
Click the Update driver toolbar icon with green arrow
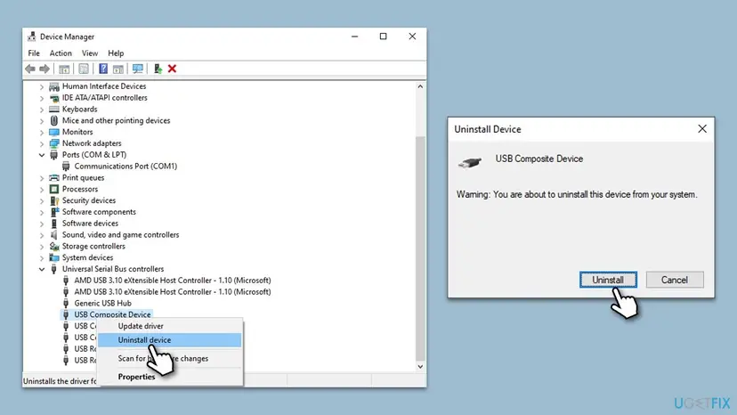(x=158, y=69)
